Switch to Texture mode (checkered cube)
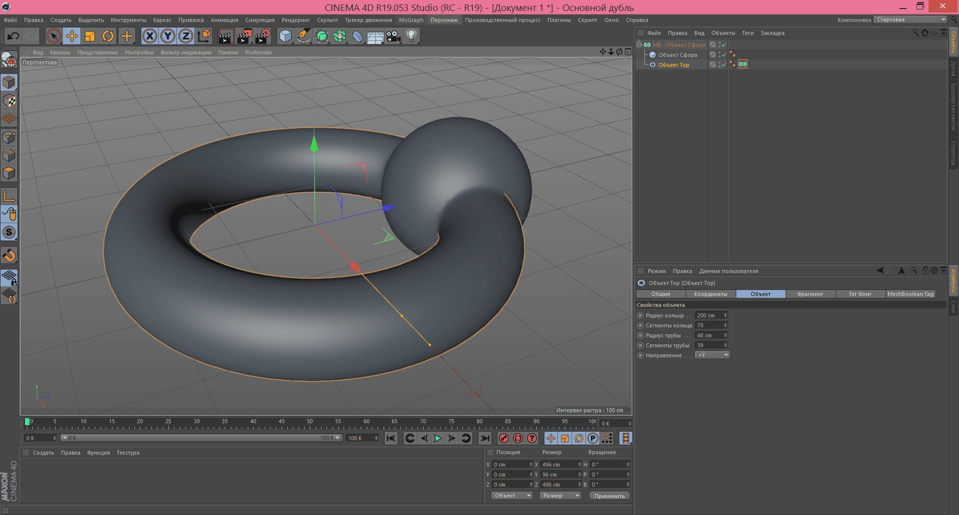Screen dimensions: 959x515 click(9, 100)
